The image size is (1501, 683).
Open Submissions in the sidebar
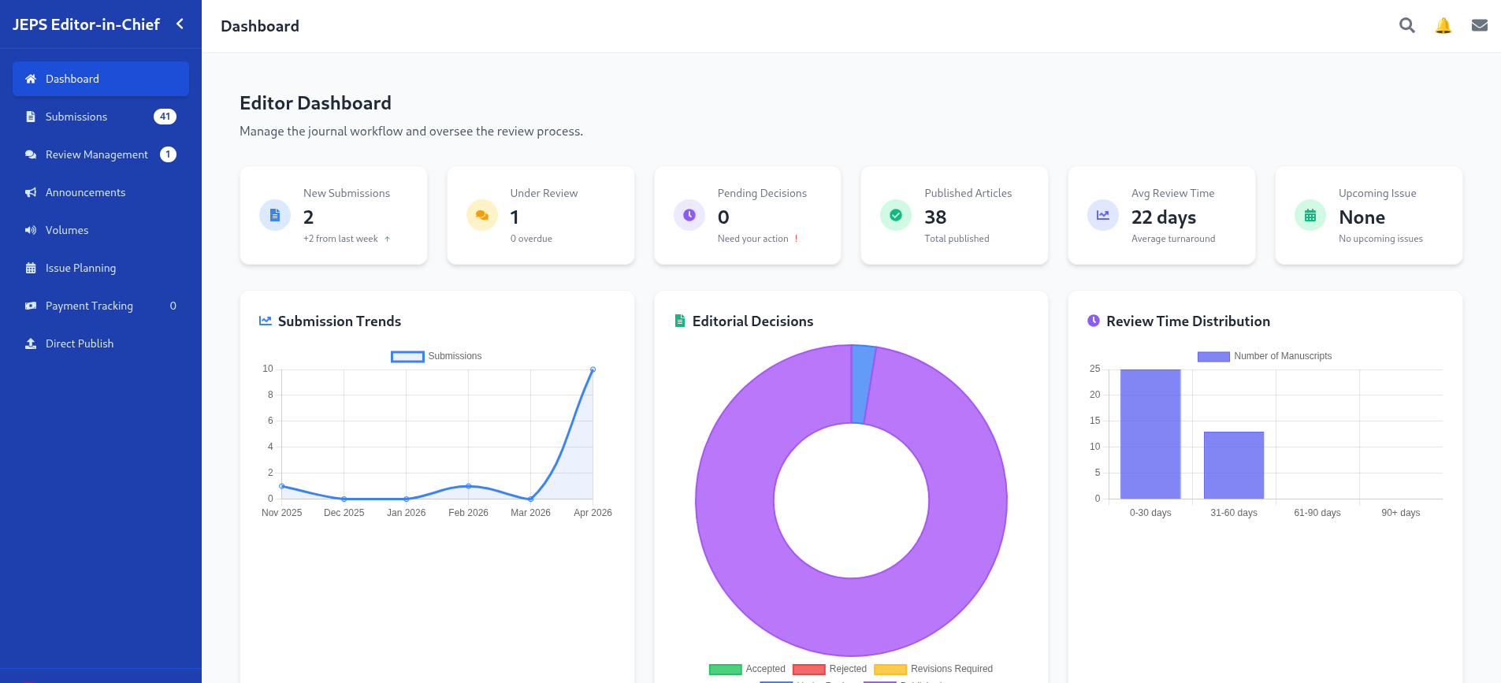(x=101, y=117)
